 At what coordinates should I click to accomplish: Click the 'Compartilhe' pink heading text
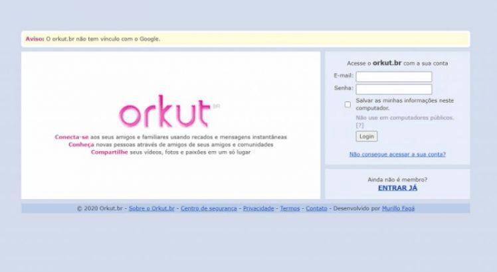(x=110, y=153)
